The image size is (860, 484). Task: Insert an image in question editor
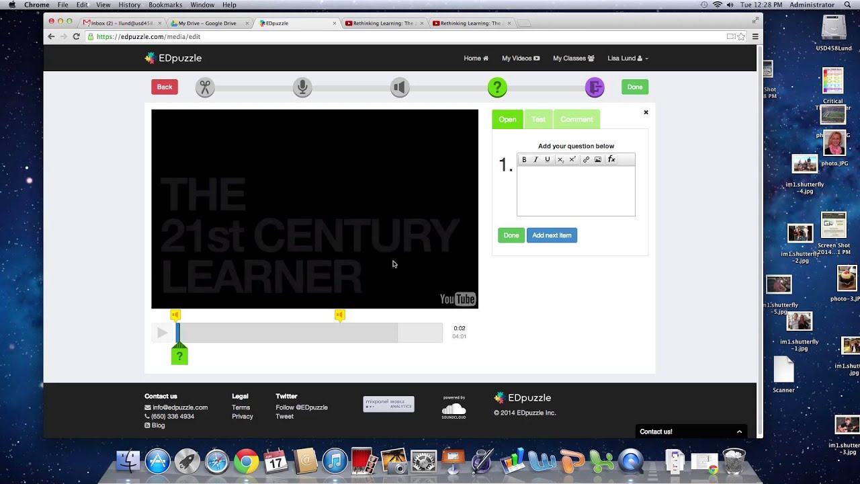coord(598,159)
